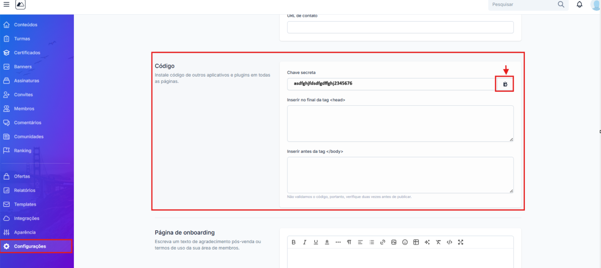This screenshot has height=268, width=601.
Task: Open the hamburger menu at top left
Action: tap(6, 4)
